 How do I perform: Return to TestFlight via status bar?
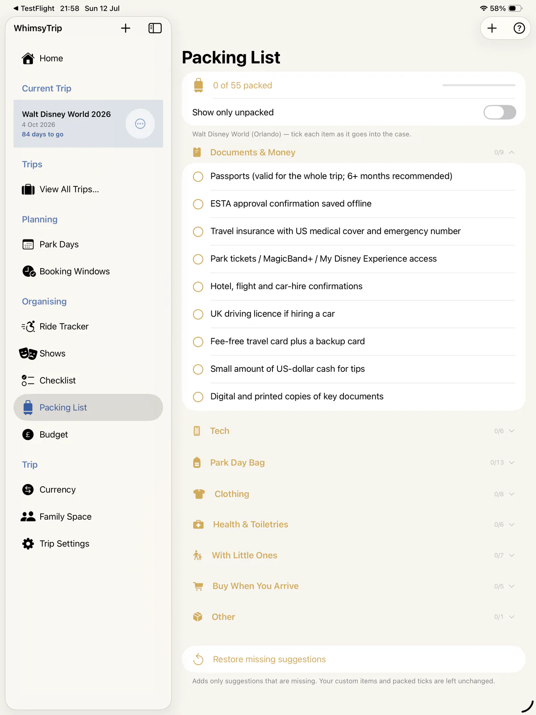click(x=34, y=8)
